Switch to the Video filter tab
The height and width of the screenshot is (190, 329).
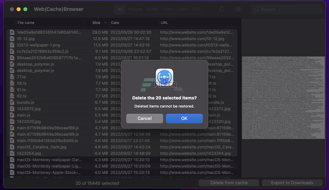167,9
